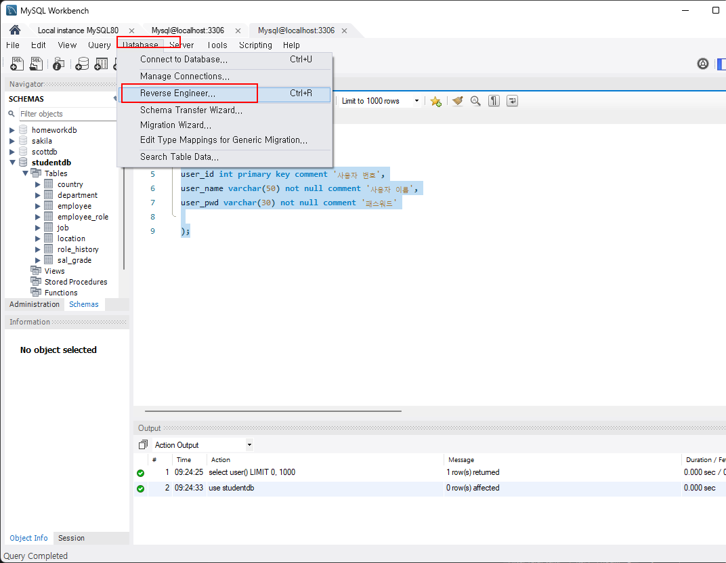
Task: Open the Query menu
Action: [x=100, y=45]
